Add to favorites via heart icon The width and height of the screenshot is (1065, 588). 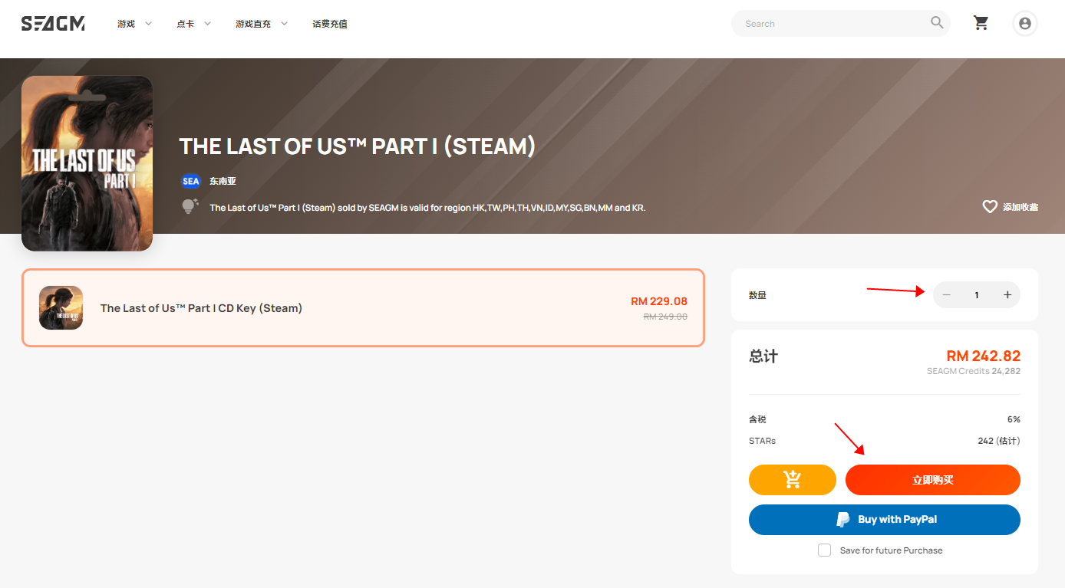[x=990, y=206]
